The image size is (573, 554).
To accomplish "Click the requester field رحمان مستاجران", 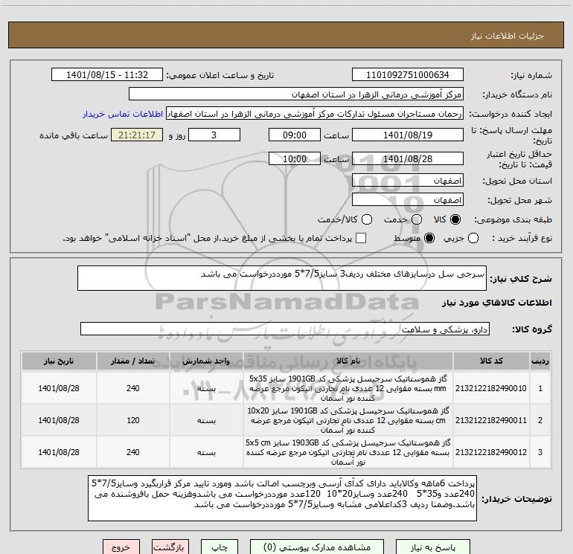I will coord(315,114).
